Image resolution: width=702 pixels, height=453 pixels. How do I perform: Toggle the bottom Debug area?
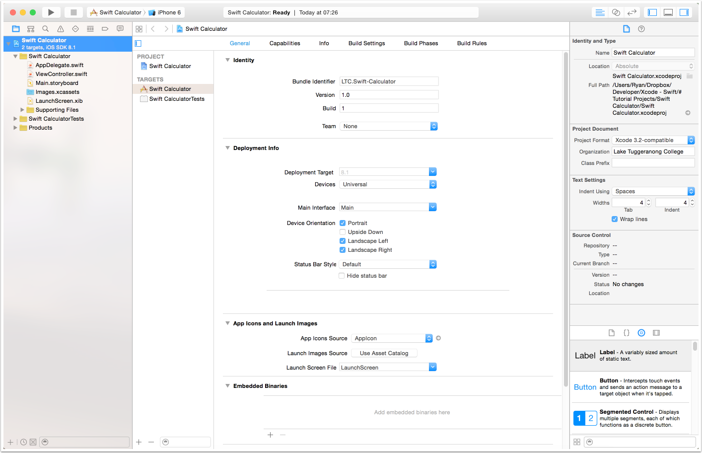click(x=668, y=12)
